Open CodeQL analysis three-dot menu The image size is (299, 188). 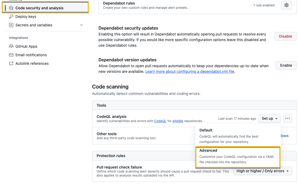pyautogui.click(x=288, y=118)
